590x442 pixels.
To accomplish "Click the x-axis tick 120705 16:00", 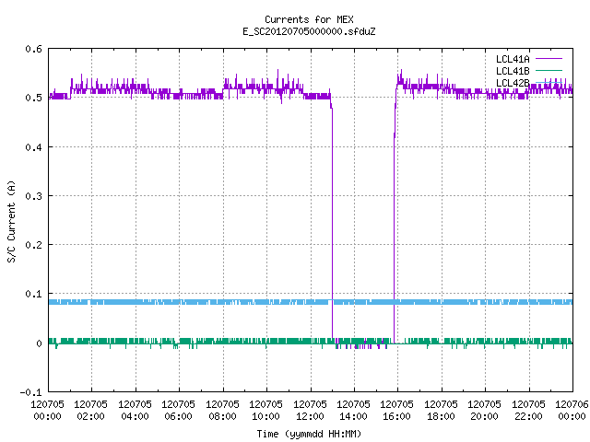I will click(x=397, y=410).
